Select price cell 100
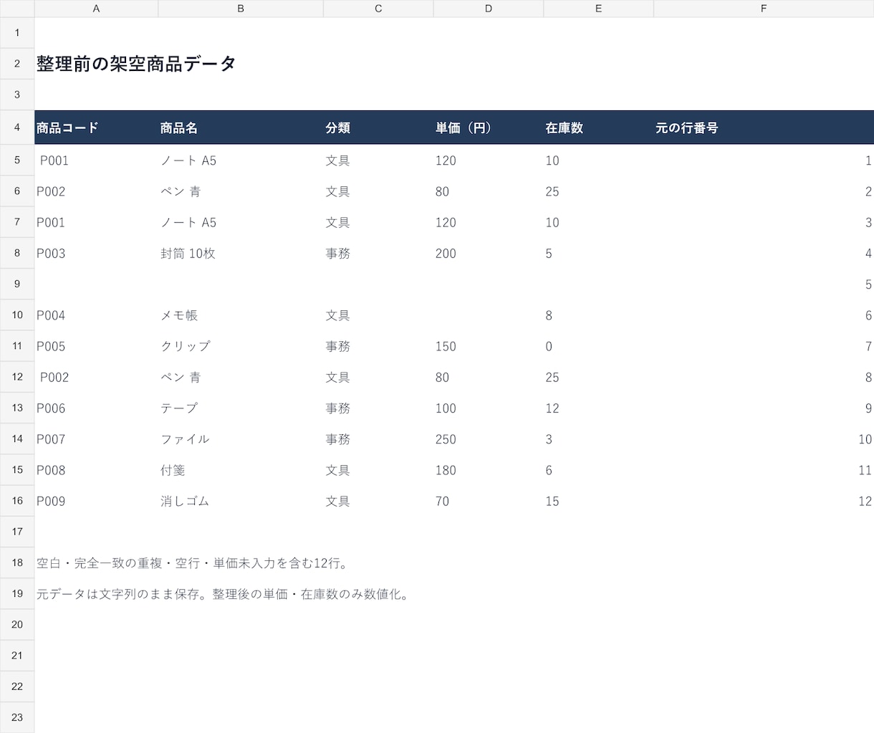Viewport: 874px width, 733px height. [489, 408]
